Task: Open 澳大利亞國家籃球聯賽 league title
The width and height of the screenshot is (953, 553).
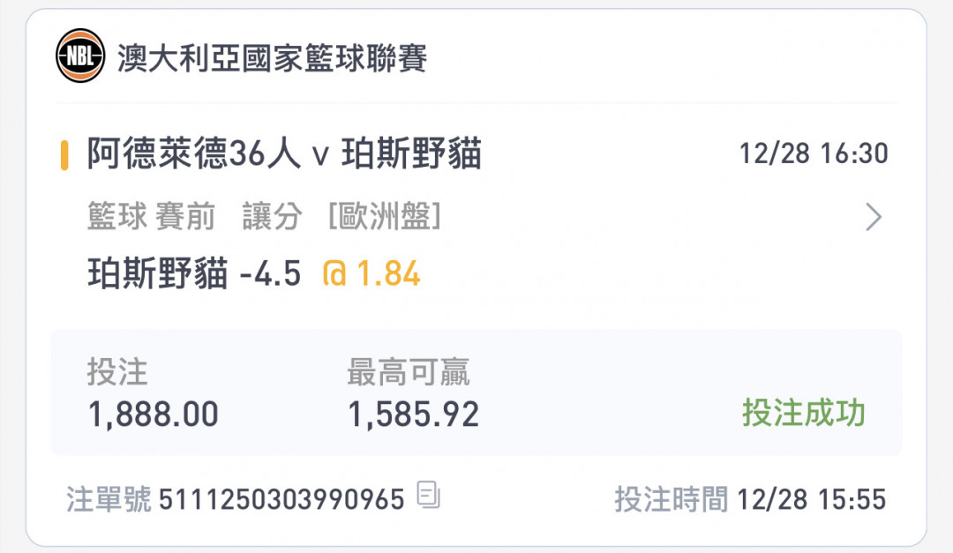Action: [x=273, y=58]
